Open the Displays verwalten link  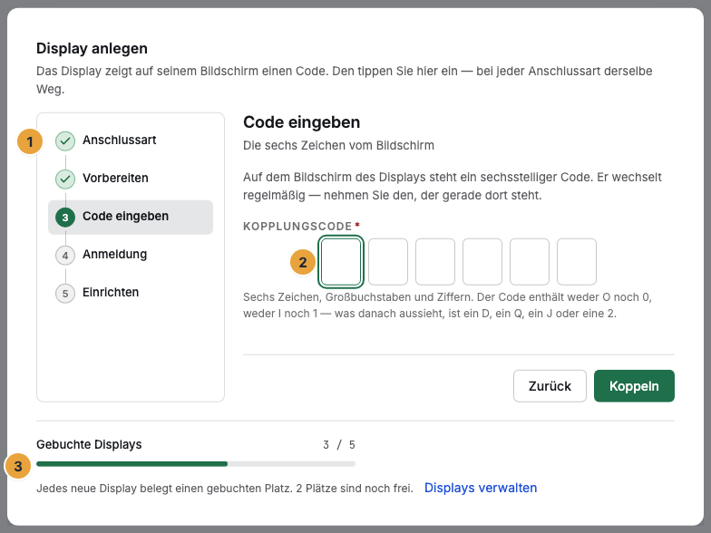pyautogui.click(x=481, y=488)
